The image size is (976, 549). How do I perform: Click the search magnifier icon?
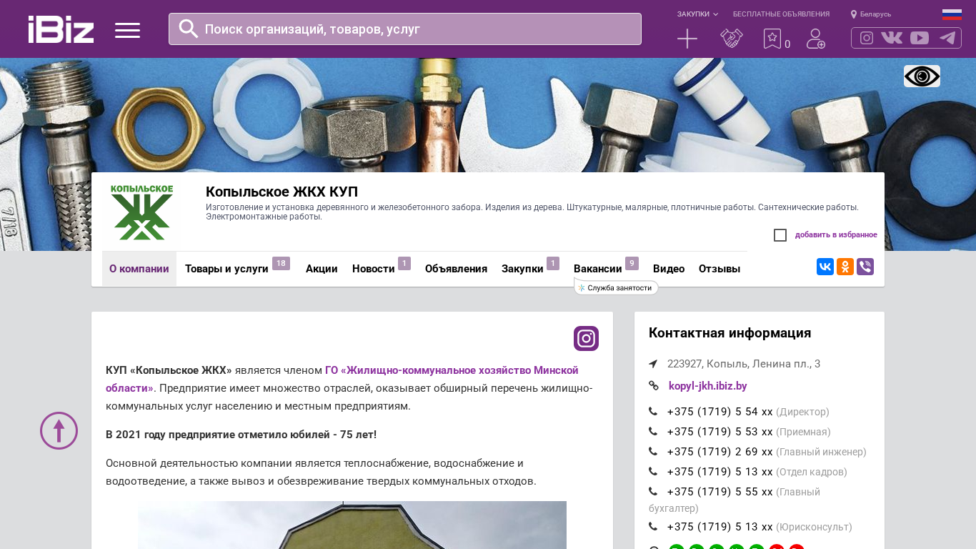189,29
